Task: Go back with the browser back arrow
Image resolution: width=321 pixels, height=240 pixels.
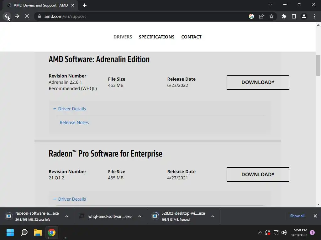Action: [7, 16]
